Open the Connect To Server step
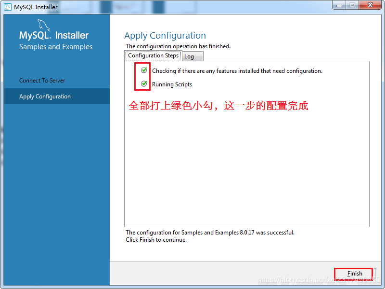Viewport: 385px width, 289px height. [42, 81]
